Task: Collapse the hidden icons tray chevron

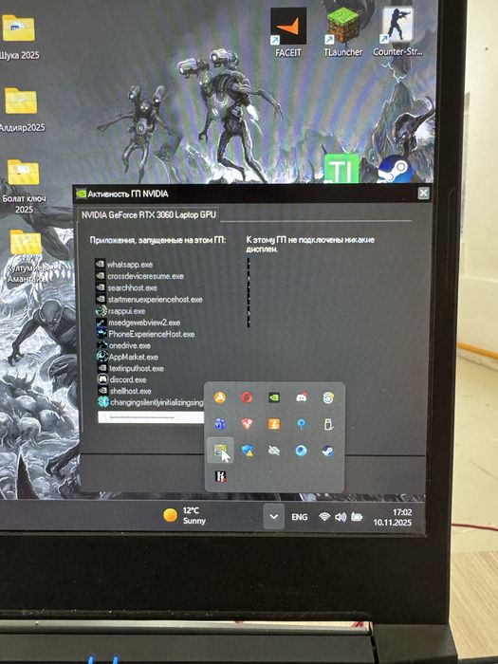Action: pos(274,517)
